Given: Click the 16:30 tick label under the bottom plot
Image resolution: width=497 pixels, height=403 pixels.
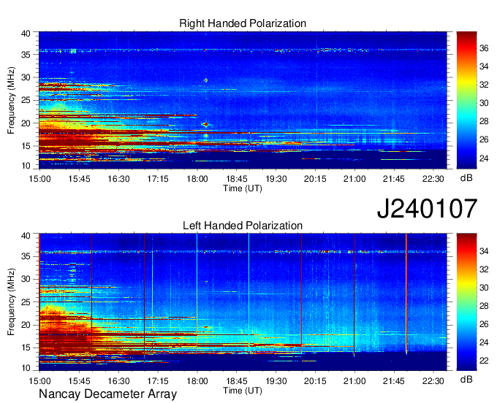Looking at the screenshot, I should (118, 381).
